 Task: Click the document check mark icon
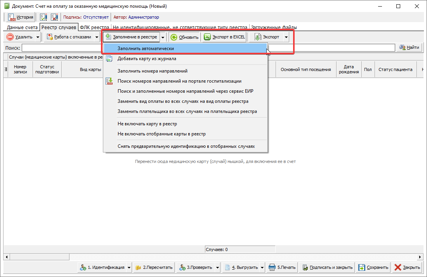[43, 17]
